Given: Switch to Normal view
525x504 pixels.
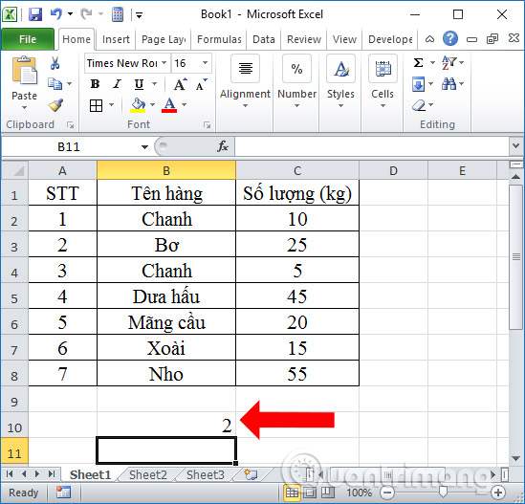Looking at the screenshot, I should (292, 493).
